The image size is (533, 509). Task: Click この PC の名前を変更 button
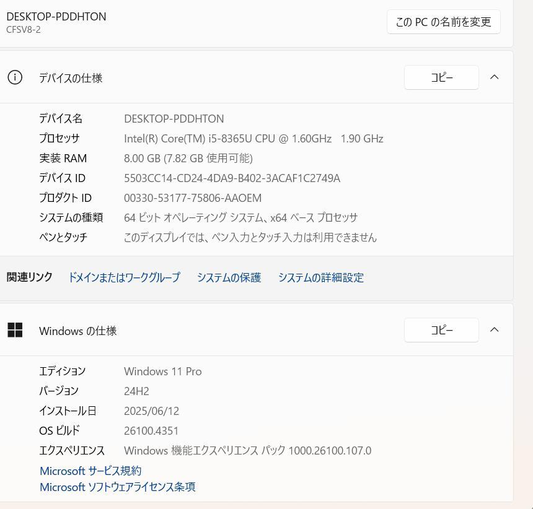(443, 22)
